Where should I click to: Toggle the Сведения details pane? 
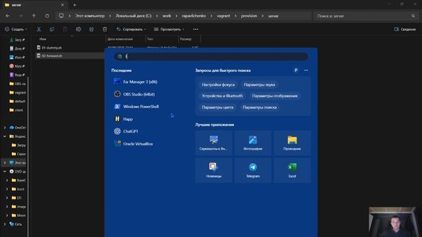click(405, 29)
